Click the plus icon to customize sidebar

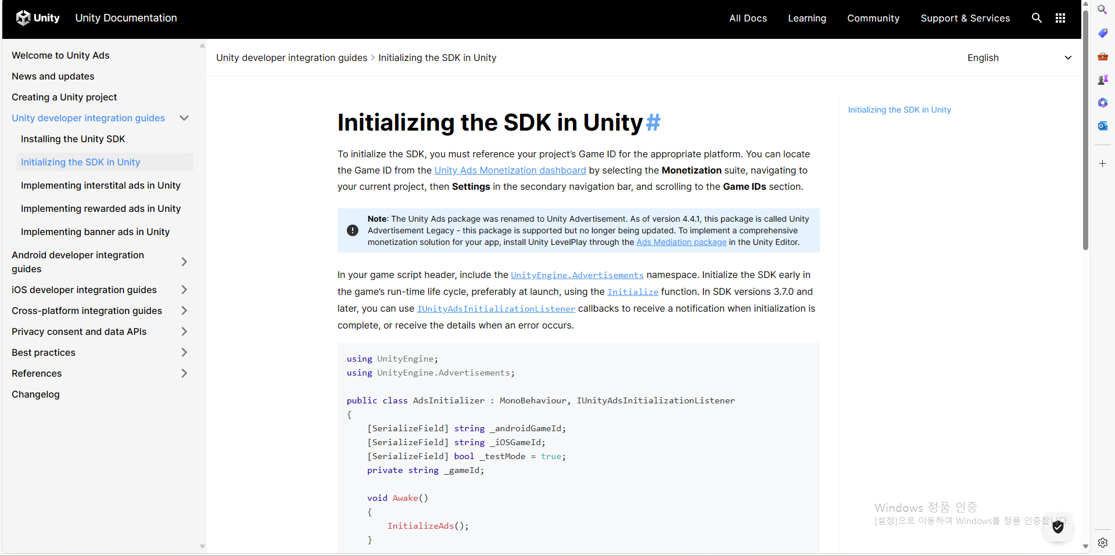tap(1102, 164)
